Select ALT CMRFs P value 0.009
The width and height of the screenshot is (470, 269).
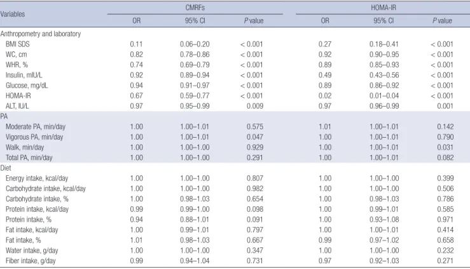click(255, 106)
